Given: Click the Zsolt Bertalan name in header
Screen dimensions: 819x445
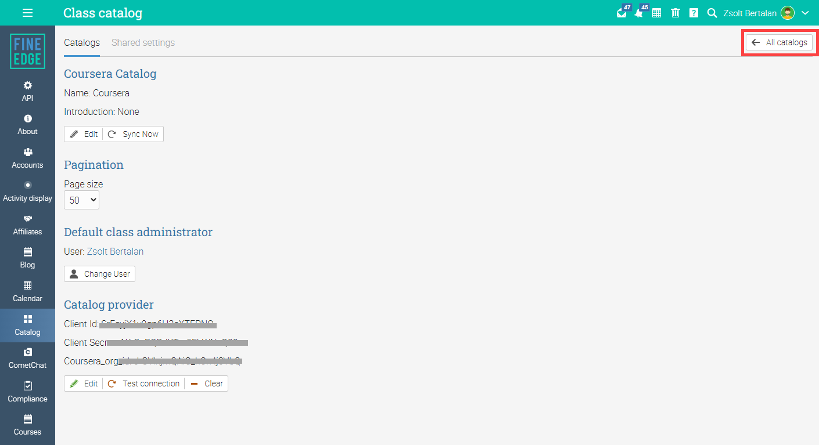Looking at the screenshot, I should tap(749, 13).
